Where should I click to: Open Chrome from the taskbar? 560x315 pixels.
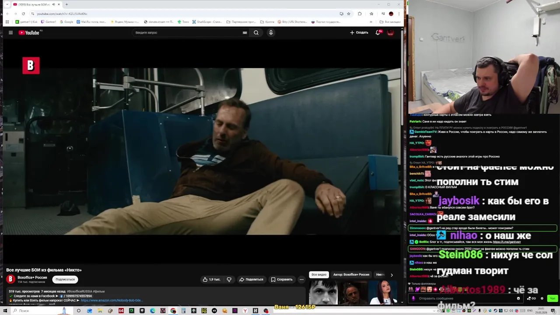click(173, 311)
